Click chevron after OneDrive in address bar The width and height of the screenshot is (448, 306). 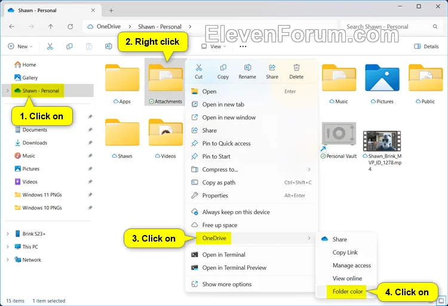[130, 26]
